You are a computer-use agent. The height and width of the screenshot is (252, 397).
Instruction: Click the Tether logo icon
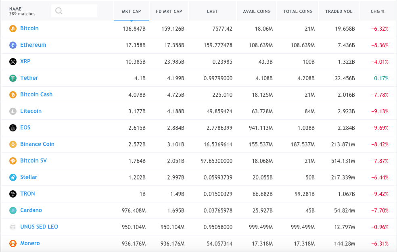(x=13, y=78)
